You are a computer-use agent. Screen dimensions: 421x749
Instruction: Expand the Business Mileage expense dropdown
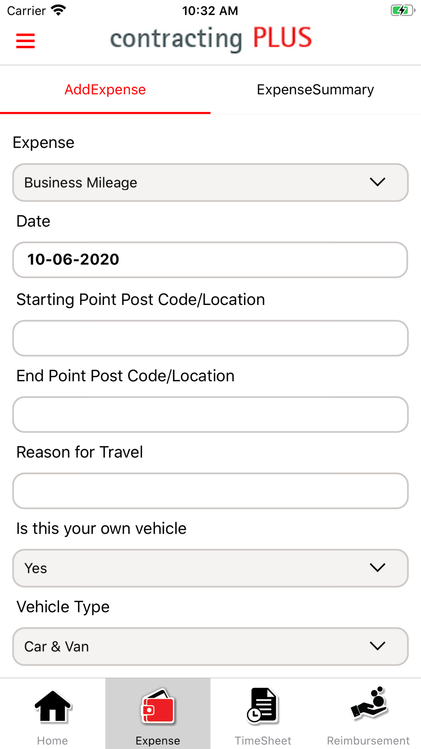pos(210,182)
